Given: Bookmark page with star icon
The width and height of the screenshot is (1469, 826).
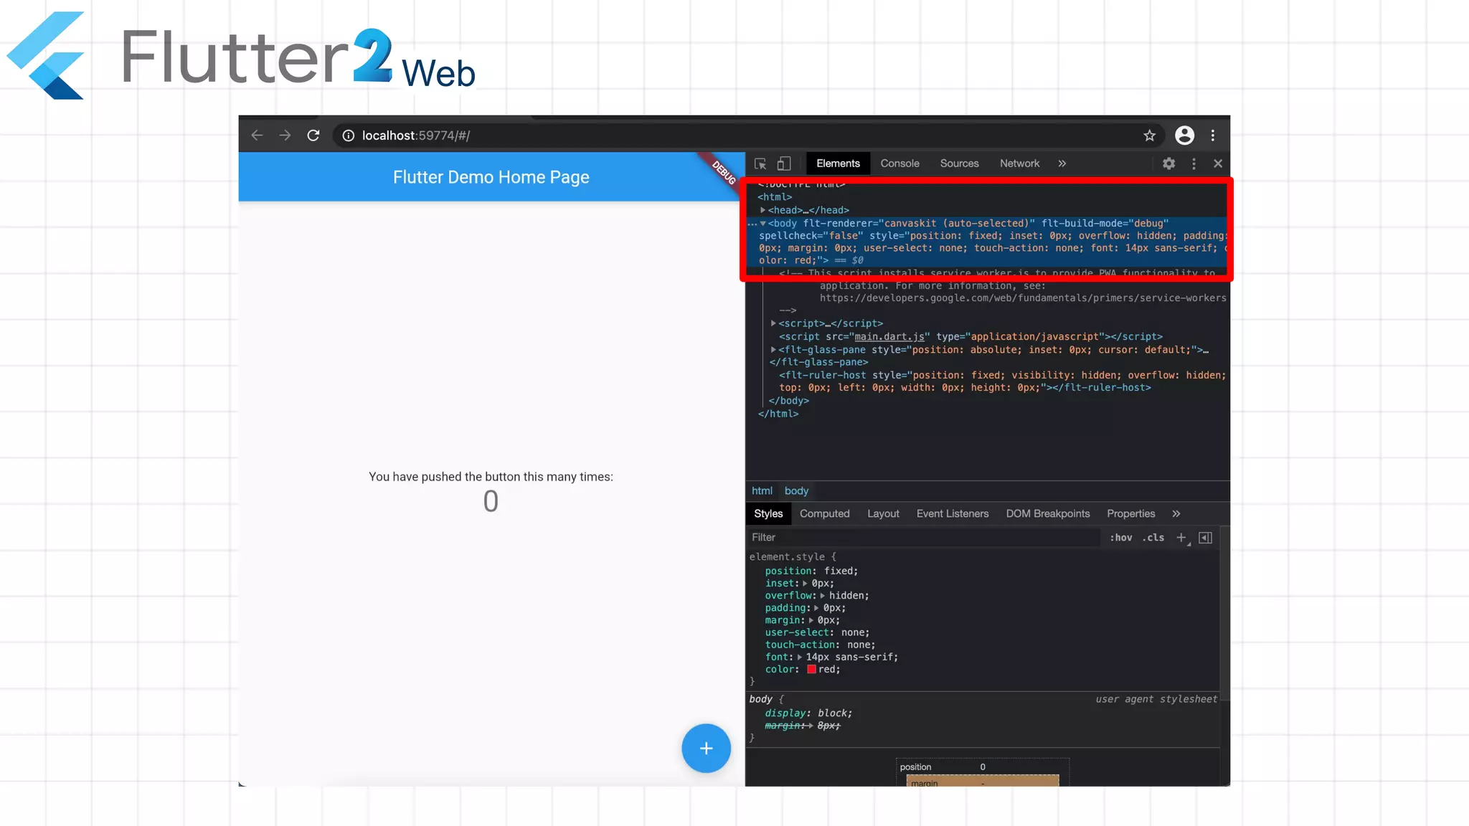Looking at the screenshot, I should (1149, 136).
